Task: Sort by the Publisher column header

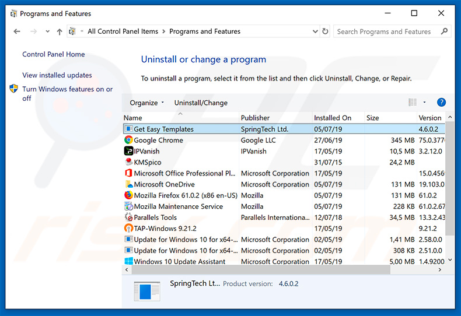Action: (x=275, y=118)
